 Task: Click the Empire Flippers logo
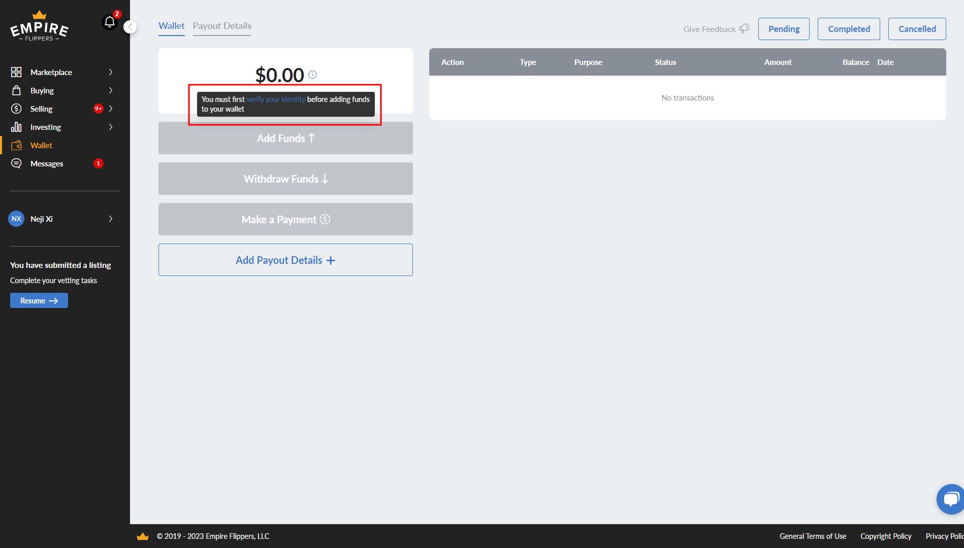(39, 26)
